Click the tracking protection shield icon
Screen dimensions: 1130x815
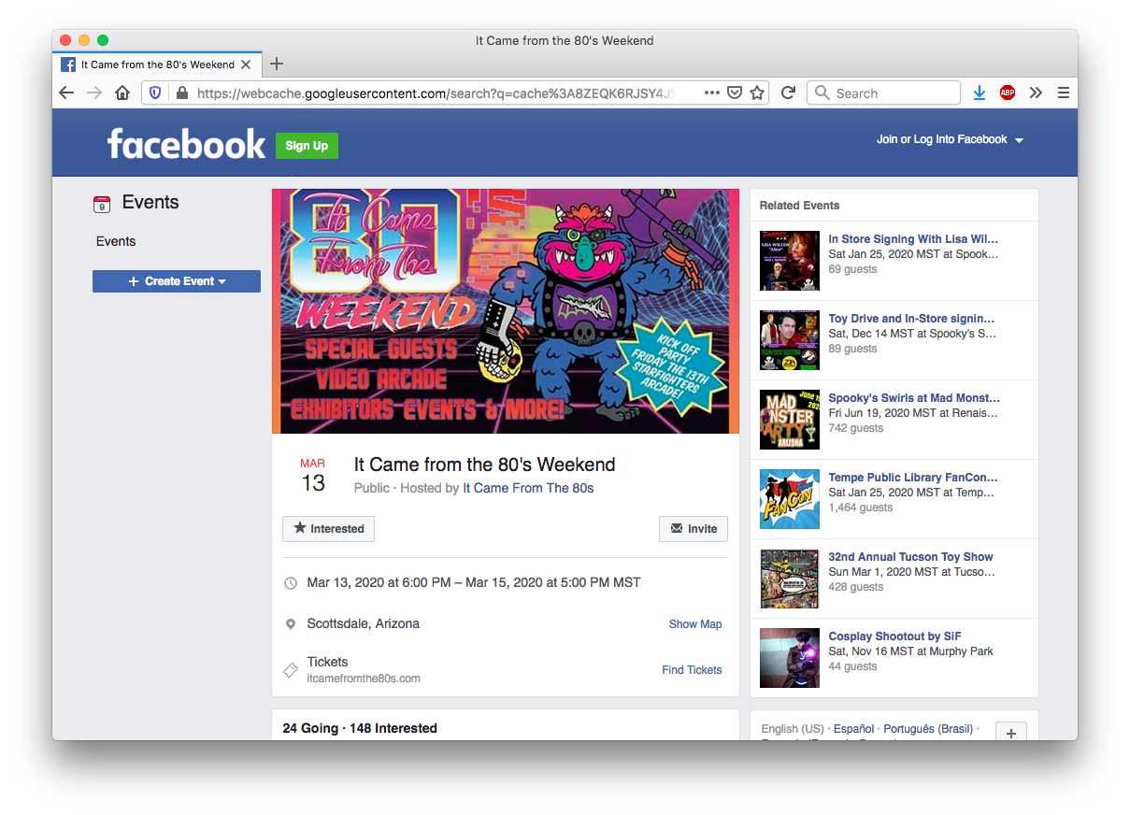pos(156,93)
